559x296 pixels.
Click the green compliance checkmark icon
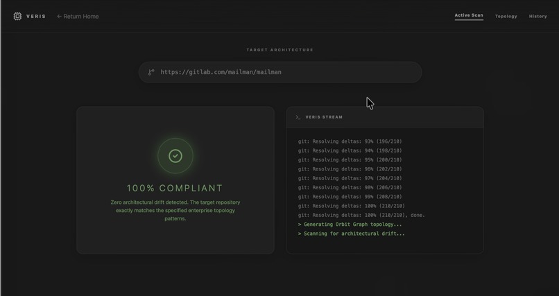pyautogui.click(x=175, y=156)
